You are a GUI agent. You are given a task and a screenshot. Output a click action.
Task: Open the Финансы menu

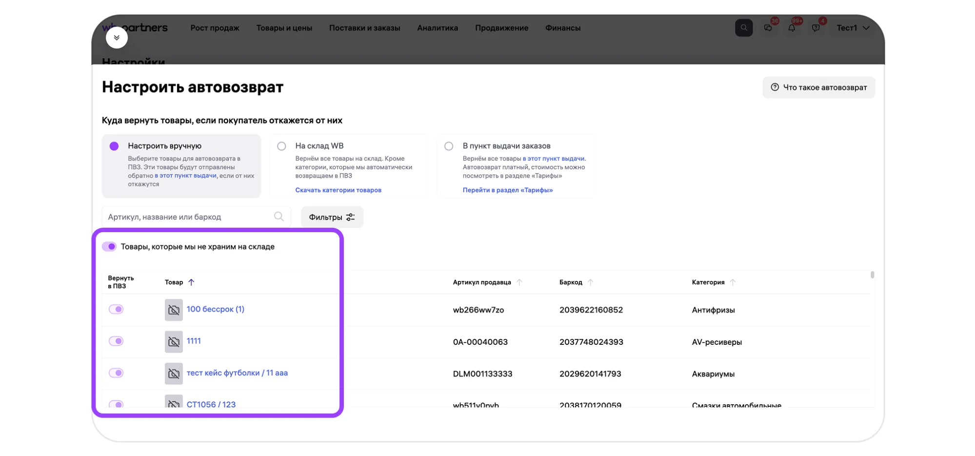point(563,28)
